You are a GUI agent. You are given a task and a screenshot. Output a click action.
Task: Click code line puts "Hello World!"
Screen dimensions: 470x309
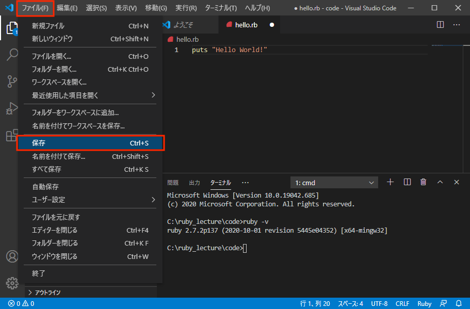tap(229, 50)
